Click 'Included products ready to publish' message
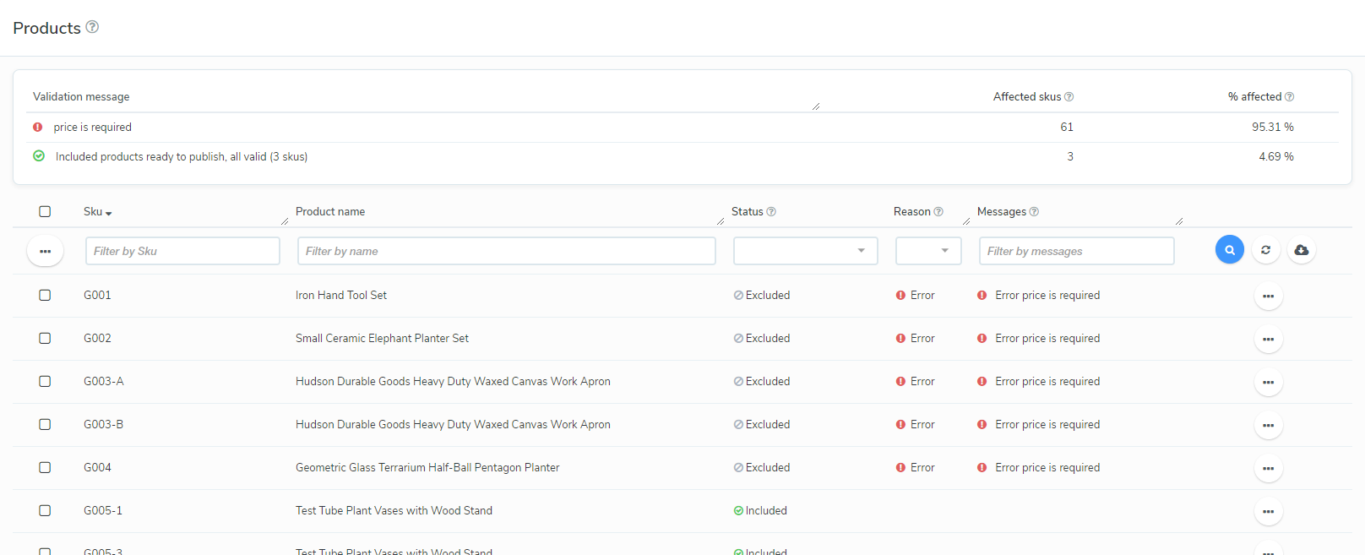Viewport: 1365px width, 555px height. [x=181, y=157]
